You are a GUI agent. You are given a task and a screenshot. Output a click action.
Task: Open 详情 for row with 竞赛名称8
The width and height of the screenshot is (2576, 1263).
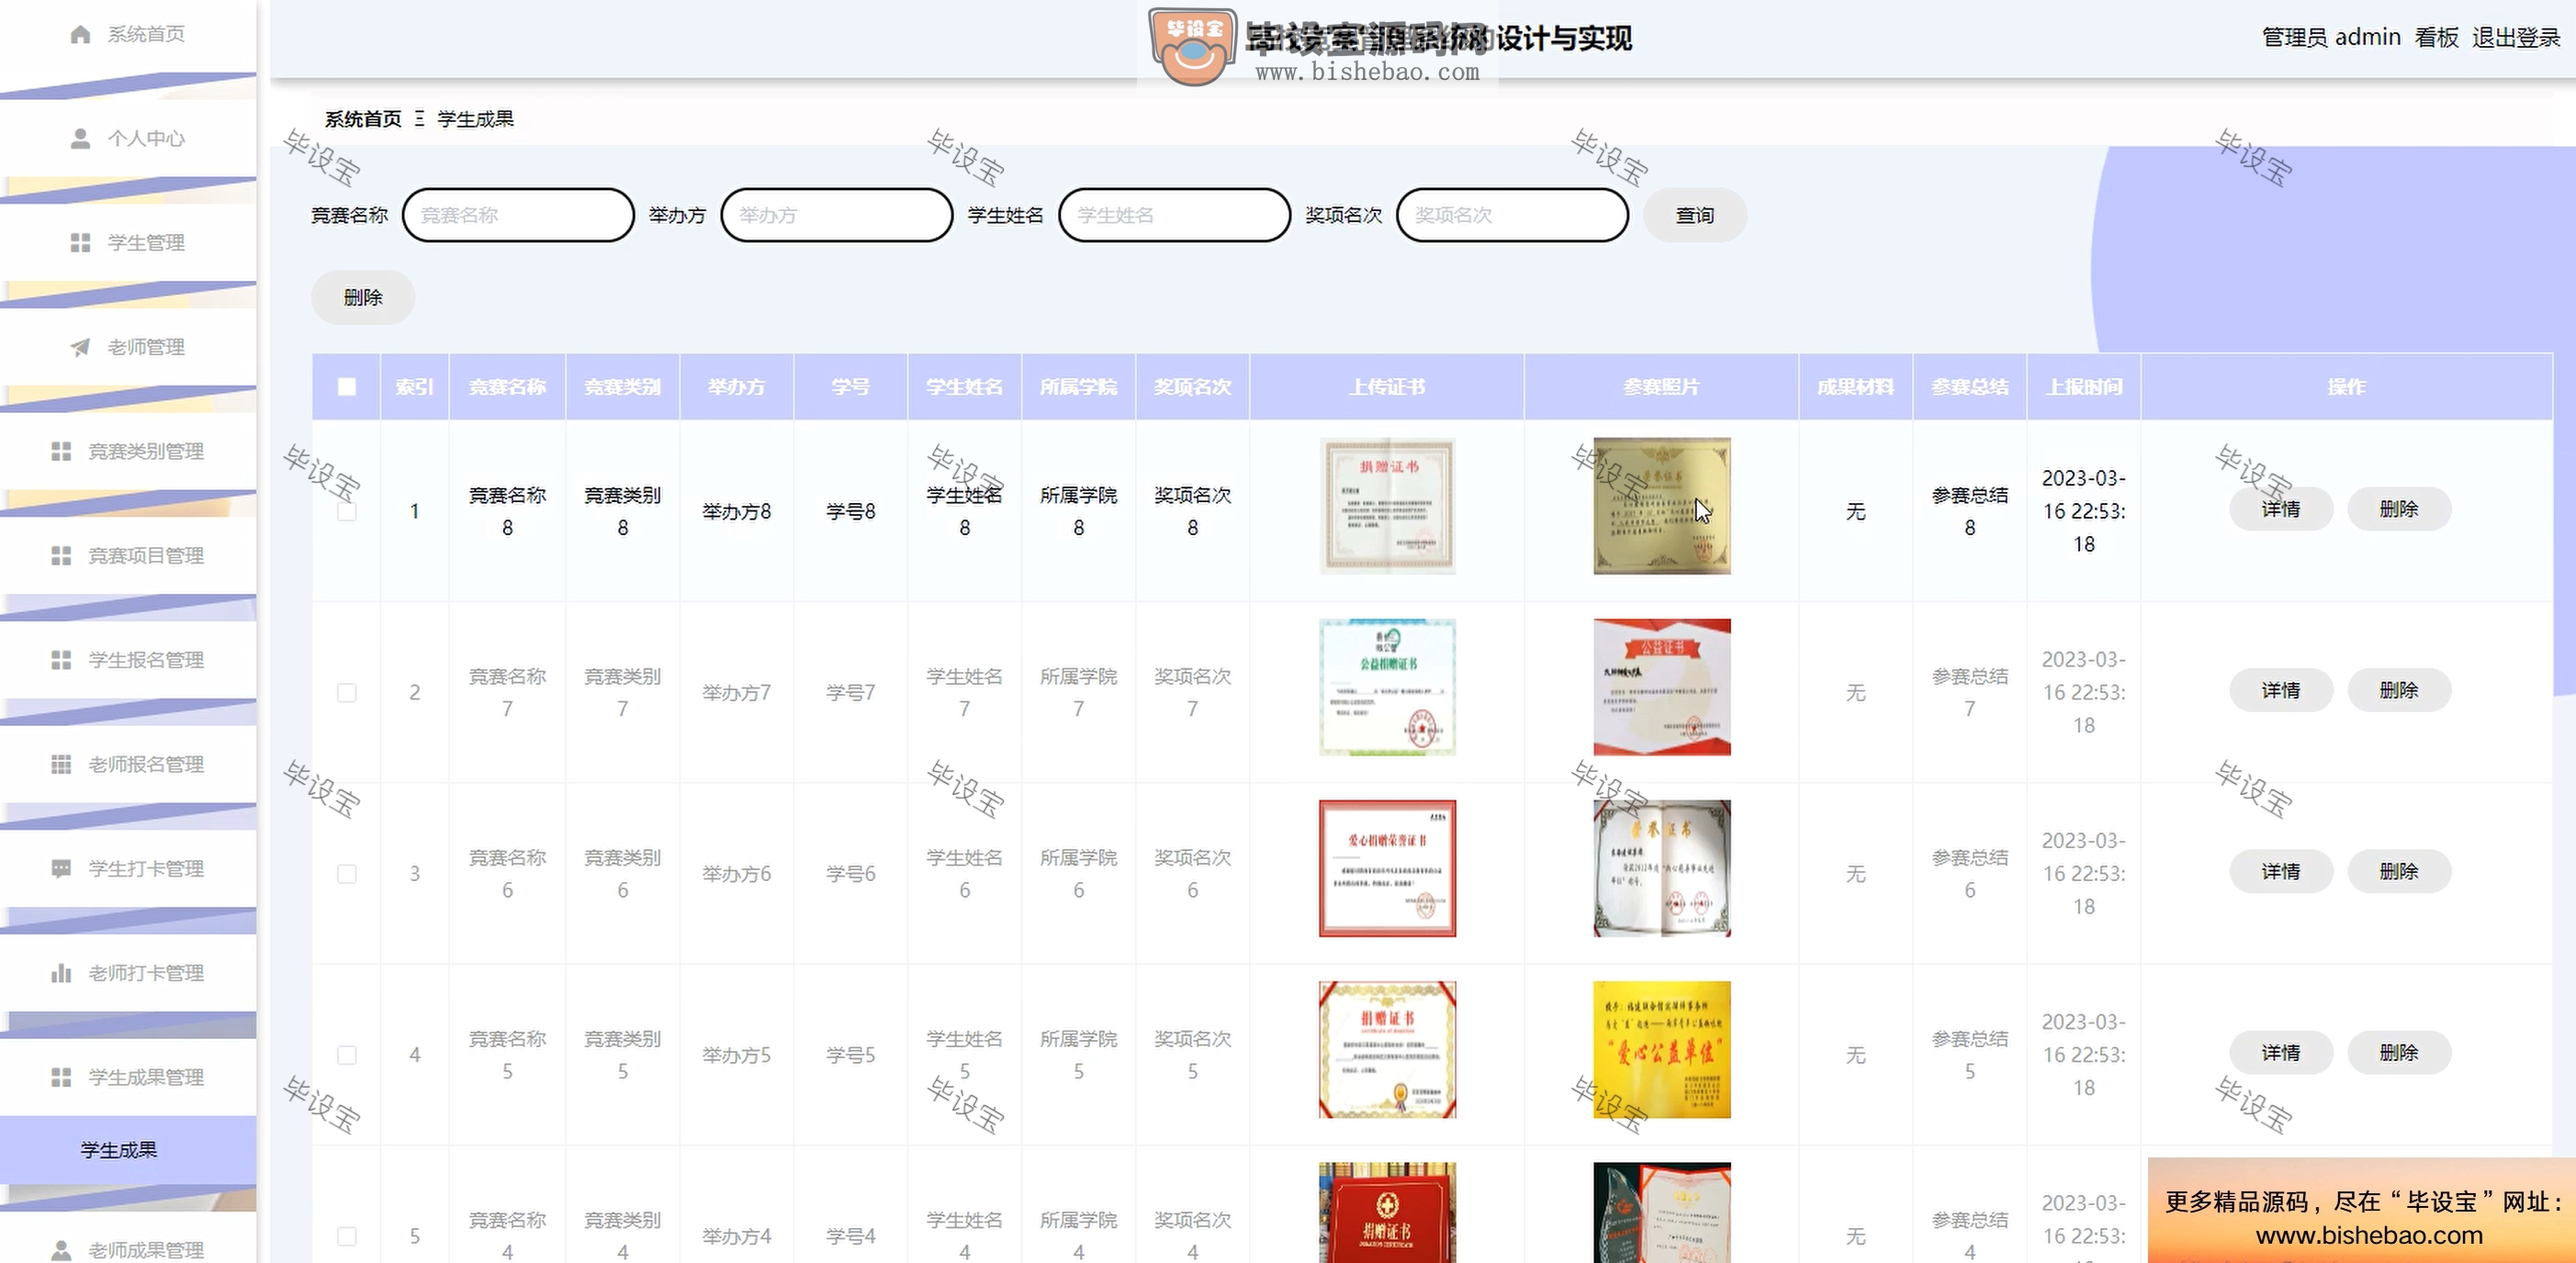tap(2280, 509)
